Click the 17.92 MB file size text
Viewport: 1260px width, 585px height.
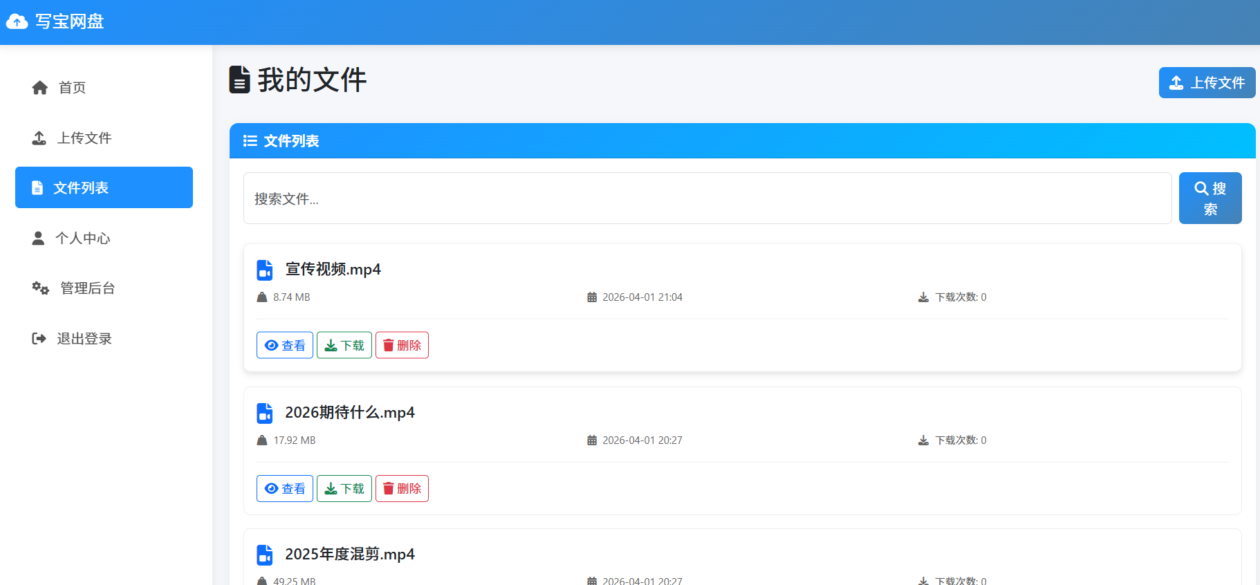click(295, 440)
